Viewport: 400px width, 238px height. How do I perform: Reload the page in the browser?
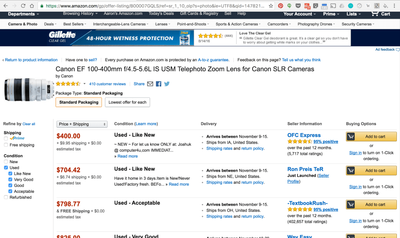point(23,6)
